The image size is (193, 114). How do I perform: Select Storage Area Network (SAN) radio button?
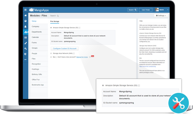pyautogui.click(x=51, y=54)
